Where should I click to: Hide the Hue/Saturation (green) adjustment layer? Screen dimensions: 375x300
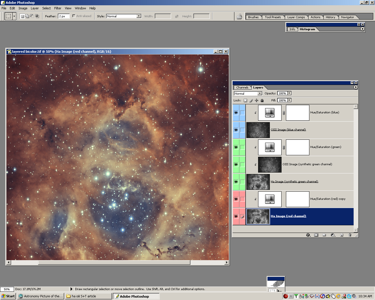pyautogui.click(x=236, y=147)
